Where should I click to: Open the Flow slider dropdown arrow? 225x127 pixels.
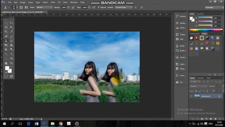point(89,7)
